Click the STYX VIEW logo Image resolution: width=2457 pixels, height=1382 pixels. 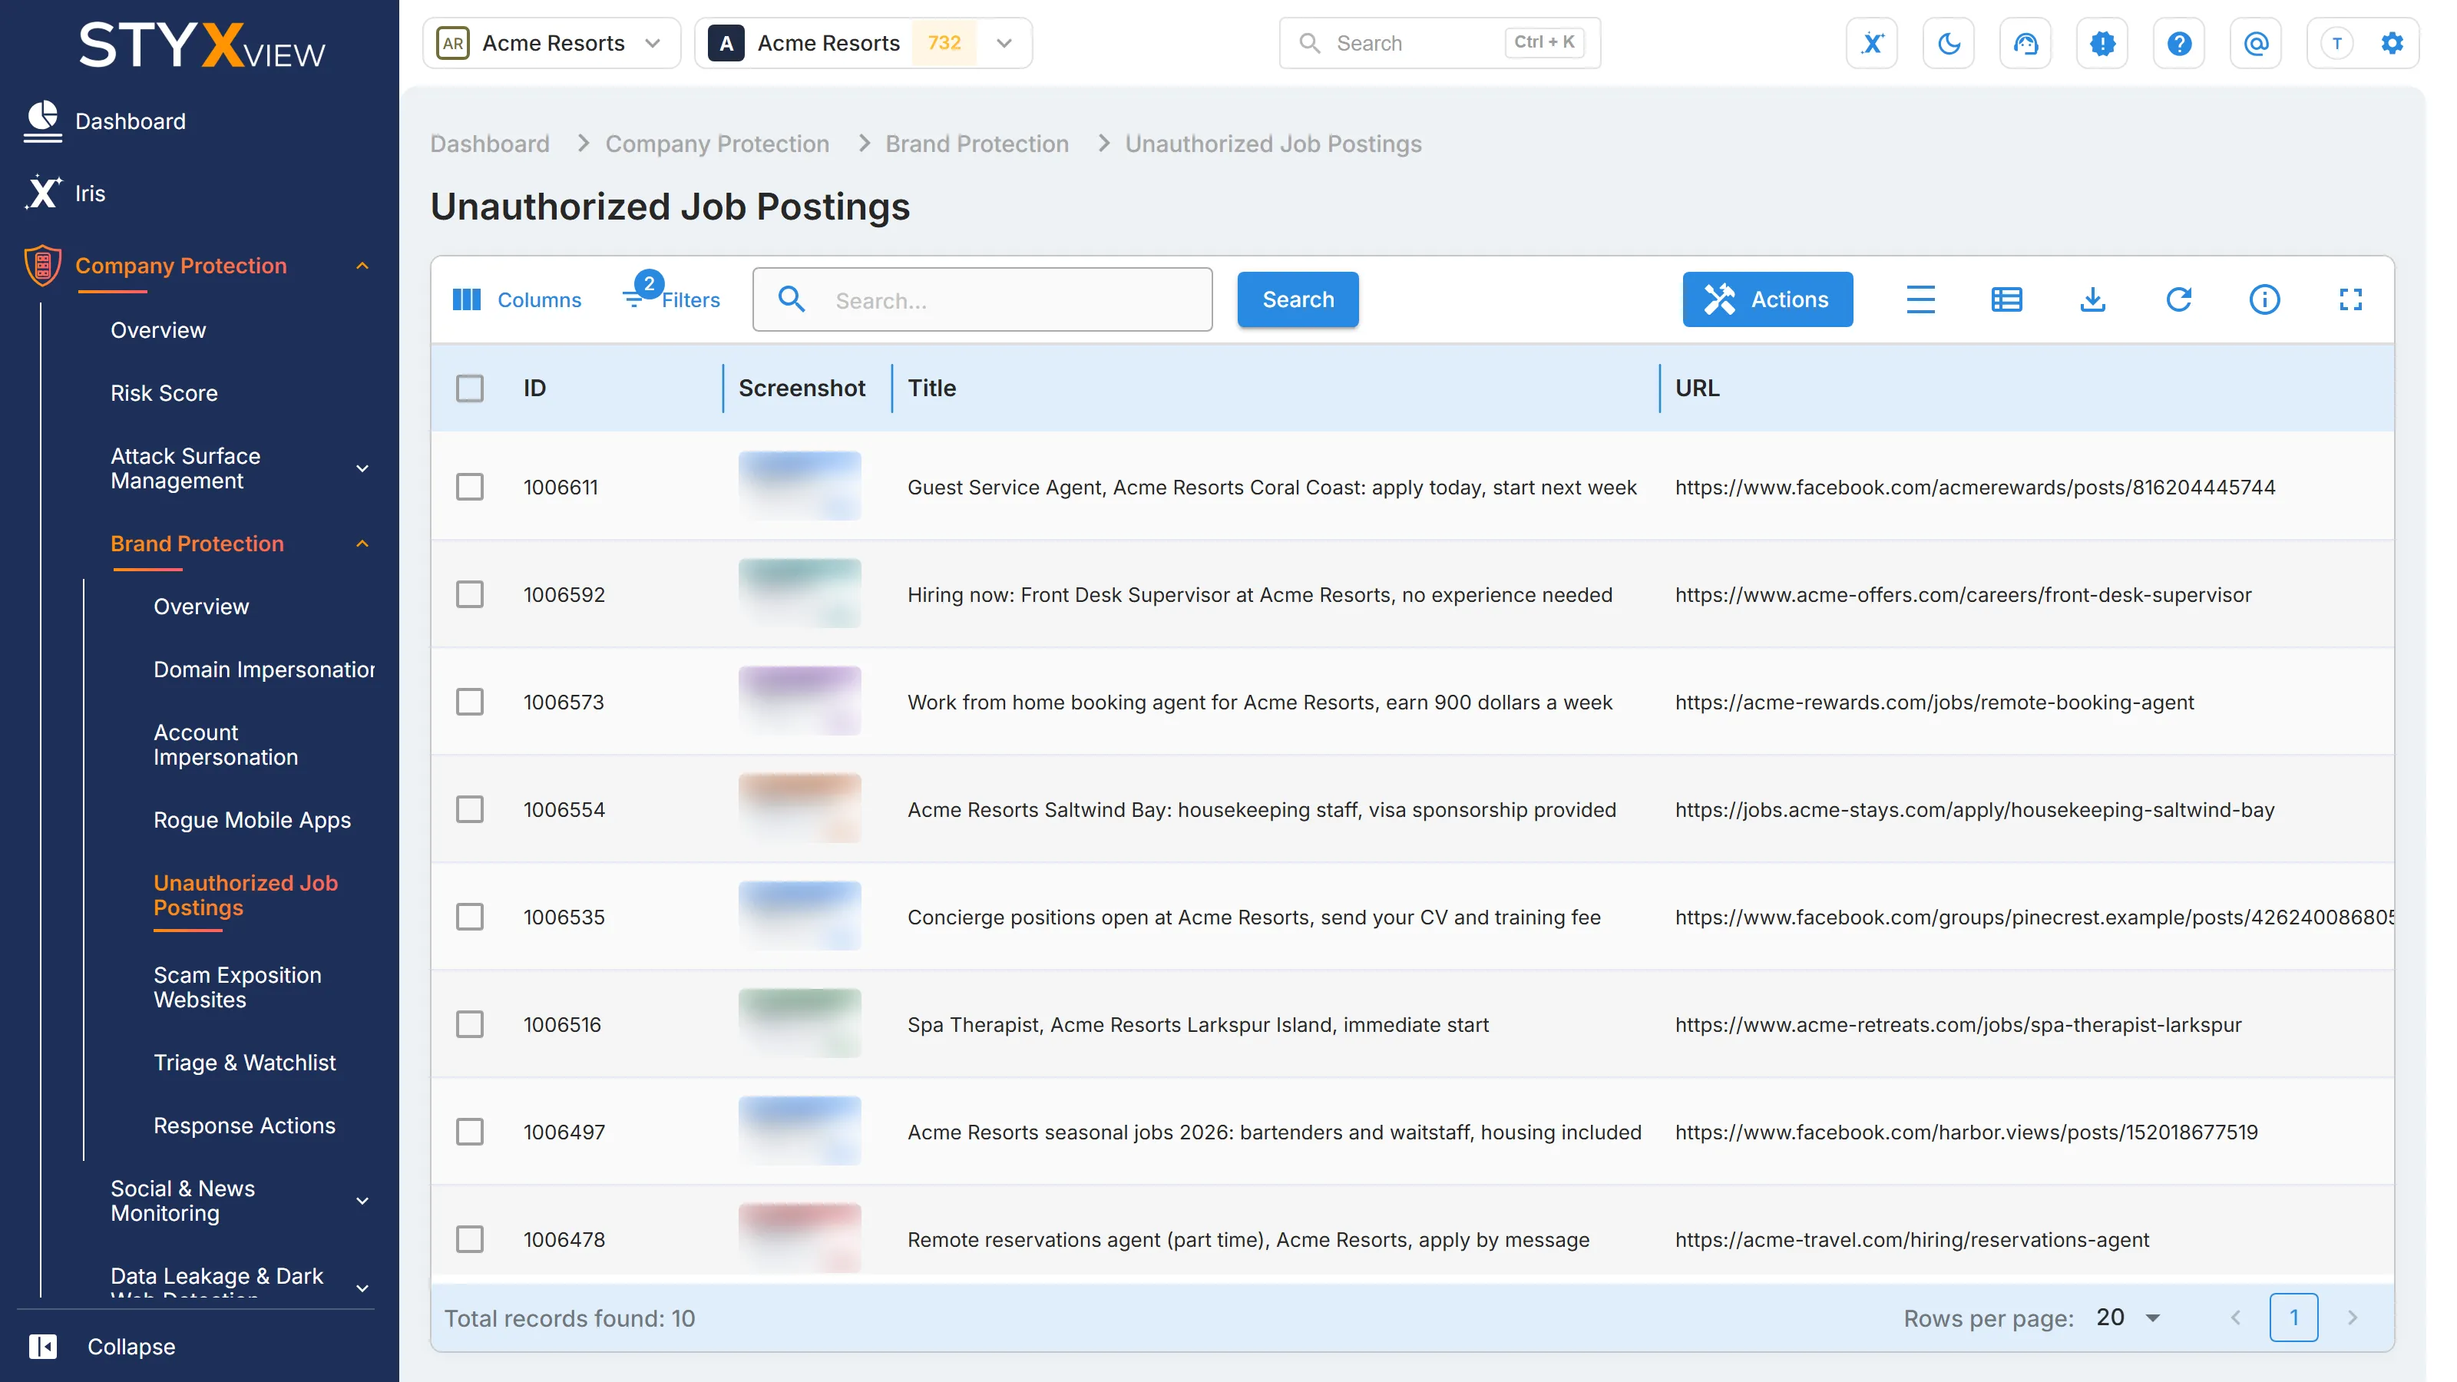coord(201,45)
